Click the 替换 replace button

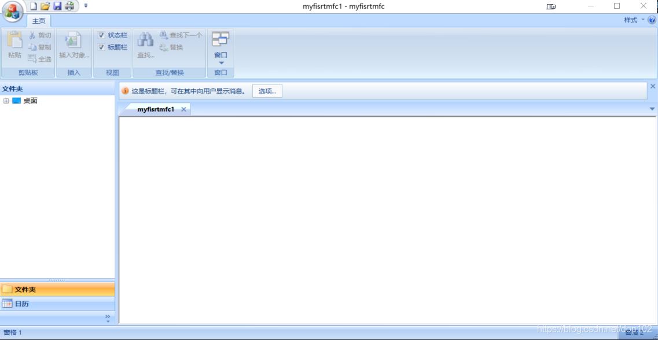coord(171,47)
